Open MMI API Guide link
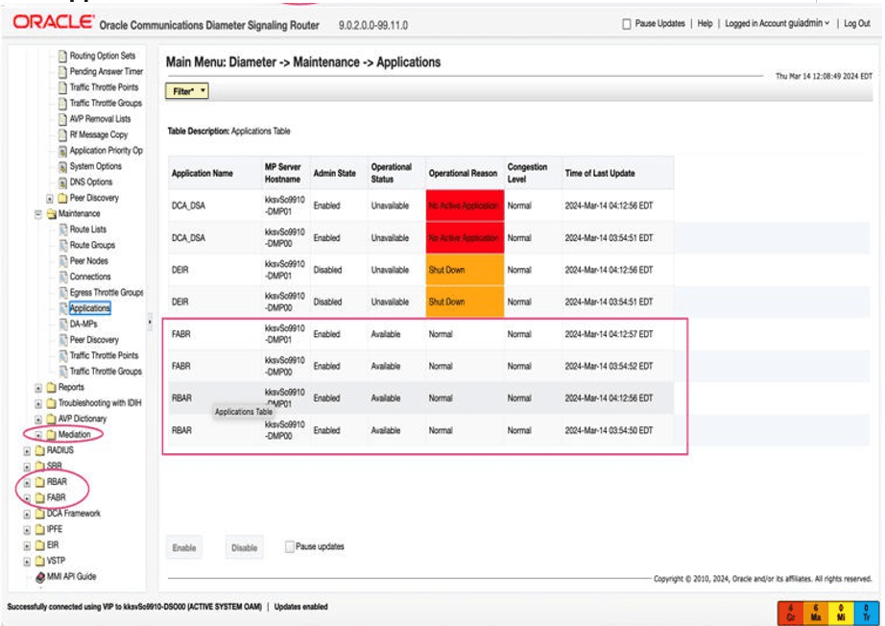Screen dimensions: 885x626 coord(72,577)
